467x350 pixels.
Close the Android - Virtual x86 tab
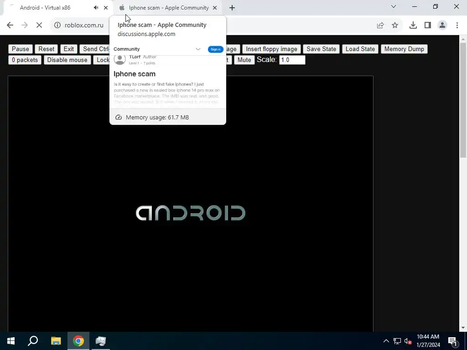(x=106, y=8)
